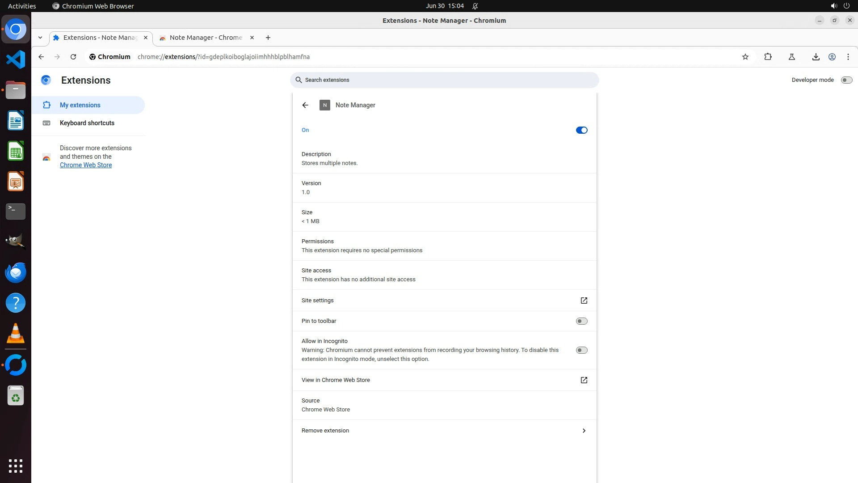Turn on Developer mode switch
The width and height of the screenshot is (858, 483).
coord(846,80)
